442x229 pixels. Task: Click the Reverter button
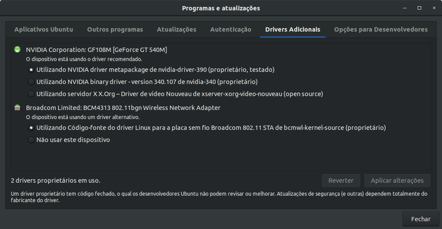tap(341, 181)
